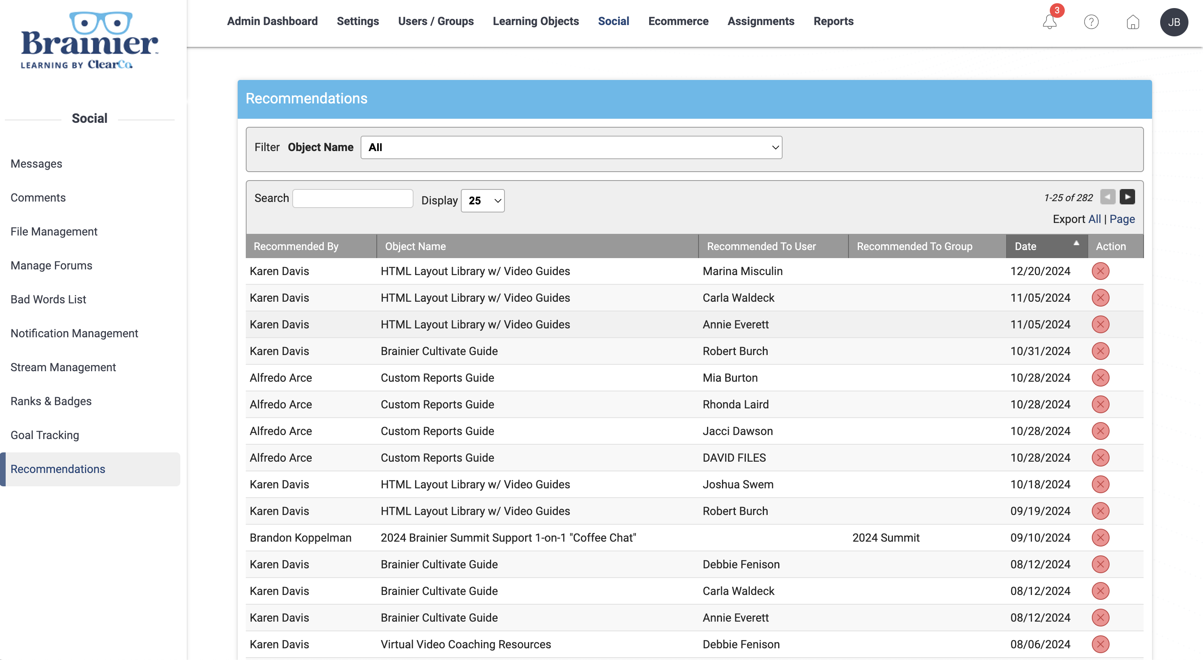Sort by Object Name column

pos(415,246)
